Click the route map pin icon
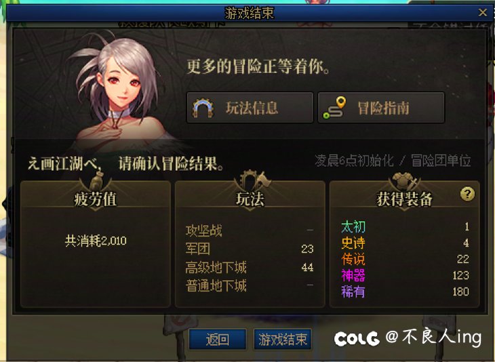This screenshot has width=495, height=362. (334, 108)
